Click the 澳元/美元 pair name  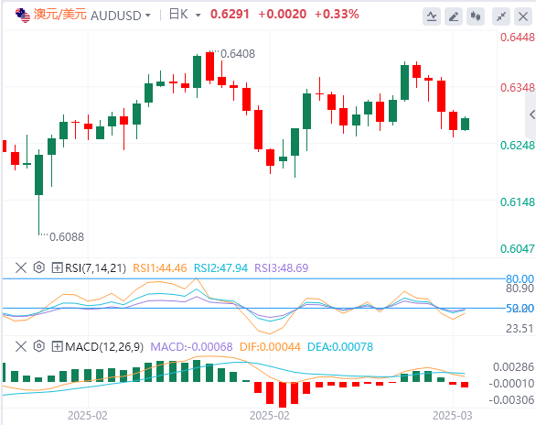pos(60,15)
